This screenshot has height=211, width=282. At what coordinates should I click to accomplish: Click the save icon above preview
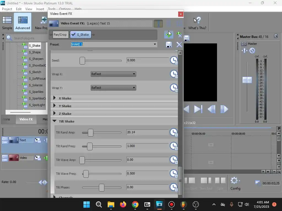[x=186, y=38]
